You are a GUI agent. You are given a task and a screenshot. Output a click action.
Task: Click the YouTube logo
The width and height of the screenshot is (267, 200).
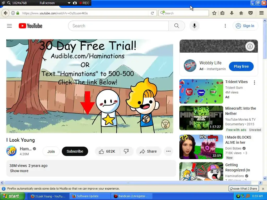[x=31, y=26]
